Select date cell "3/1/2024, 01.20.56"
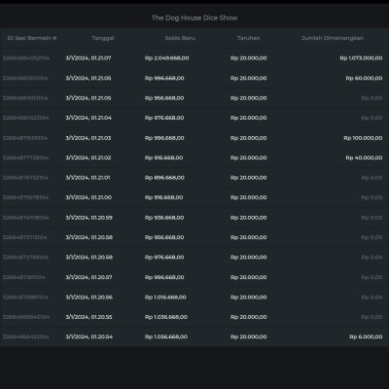 tap(88, 298)
